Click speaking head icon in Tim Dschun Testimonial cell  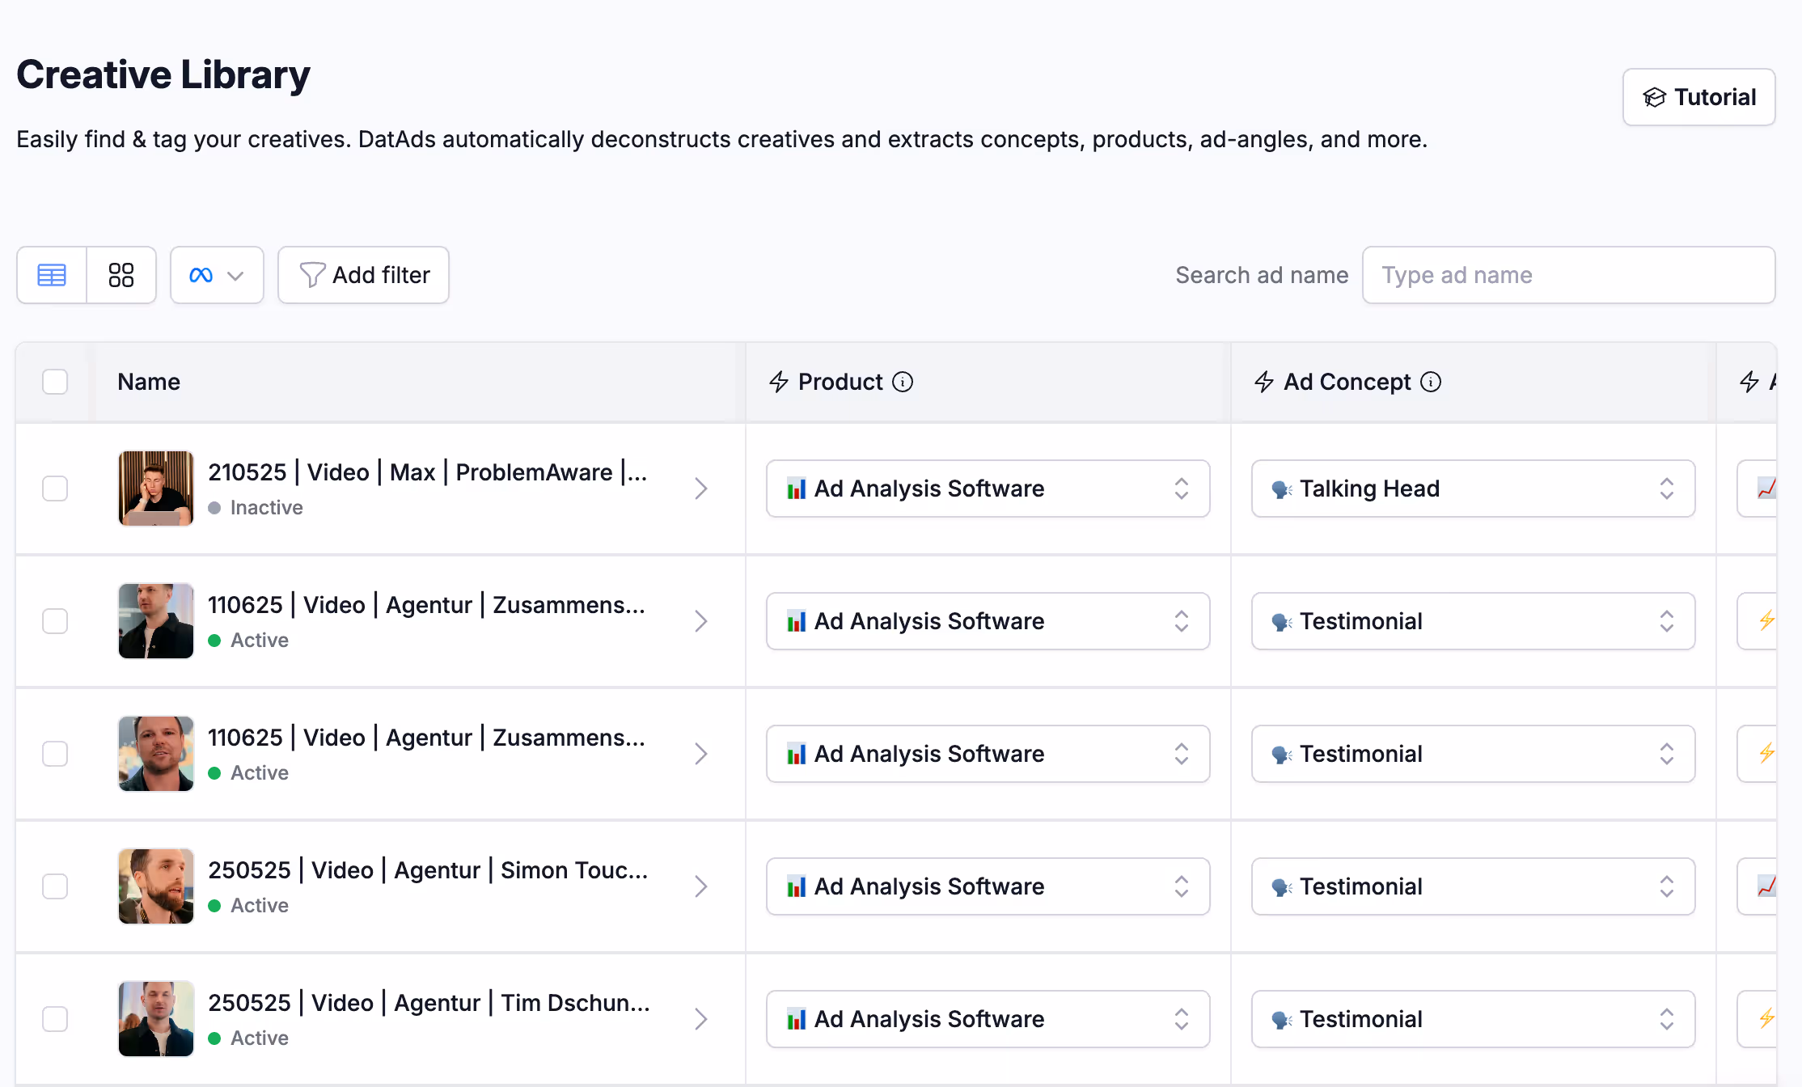coord(1282,1020)
